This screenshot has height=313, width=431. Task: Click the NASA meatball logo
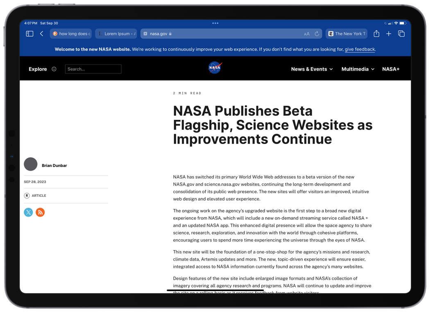tap(215, 68)
